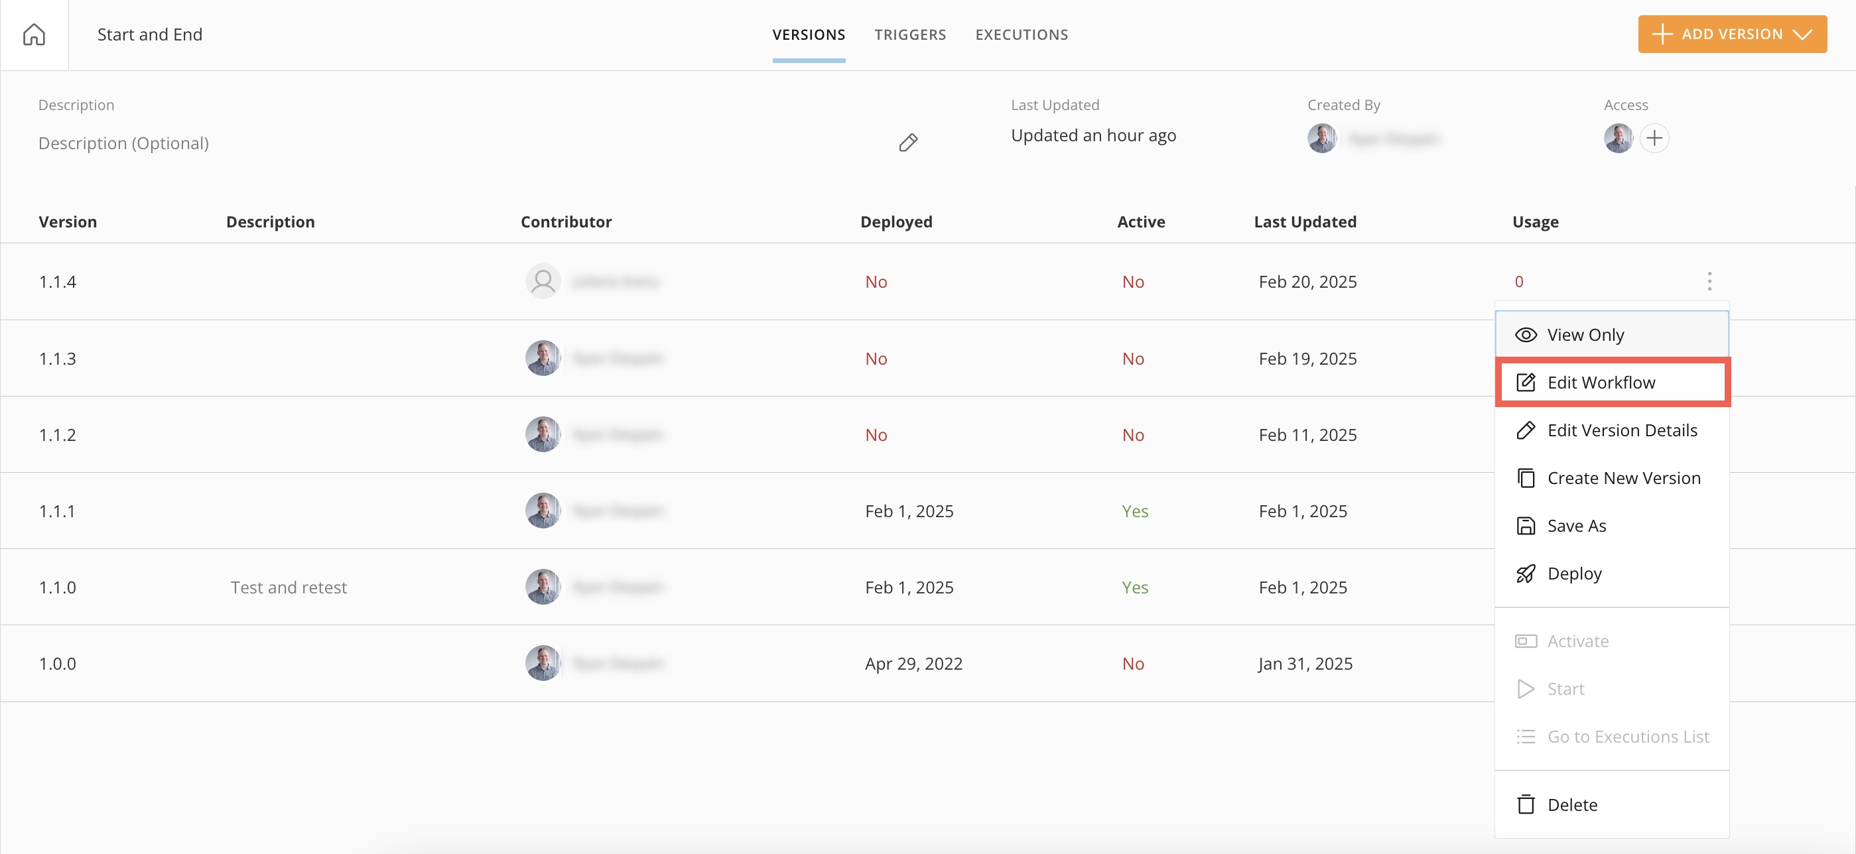The image size is (1856, 854).
Task: Add access with the plus circle
Action: point(1654,137)
